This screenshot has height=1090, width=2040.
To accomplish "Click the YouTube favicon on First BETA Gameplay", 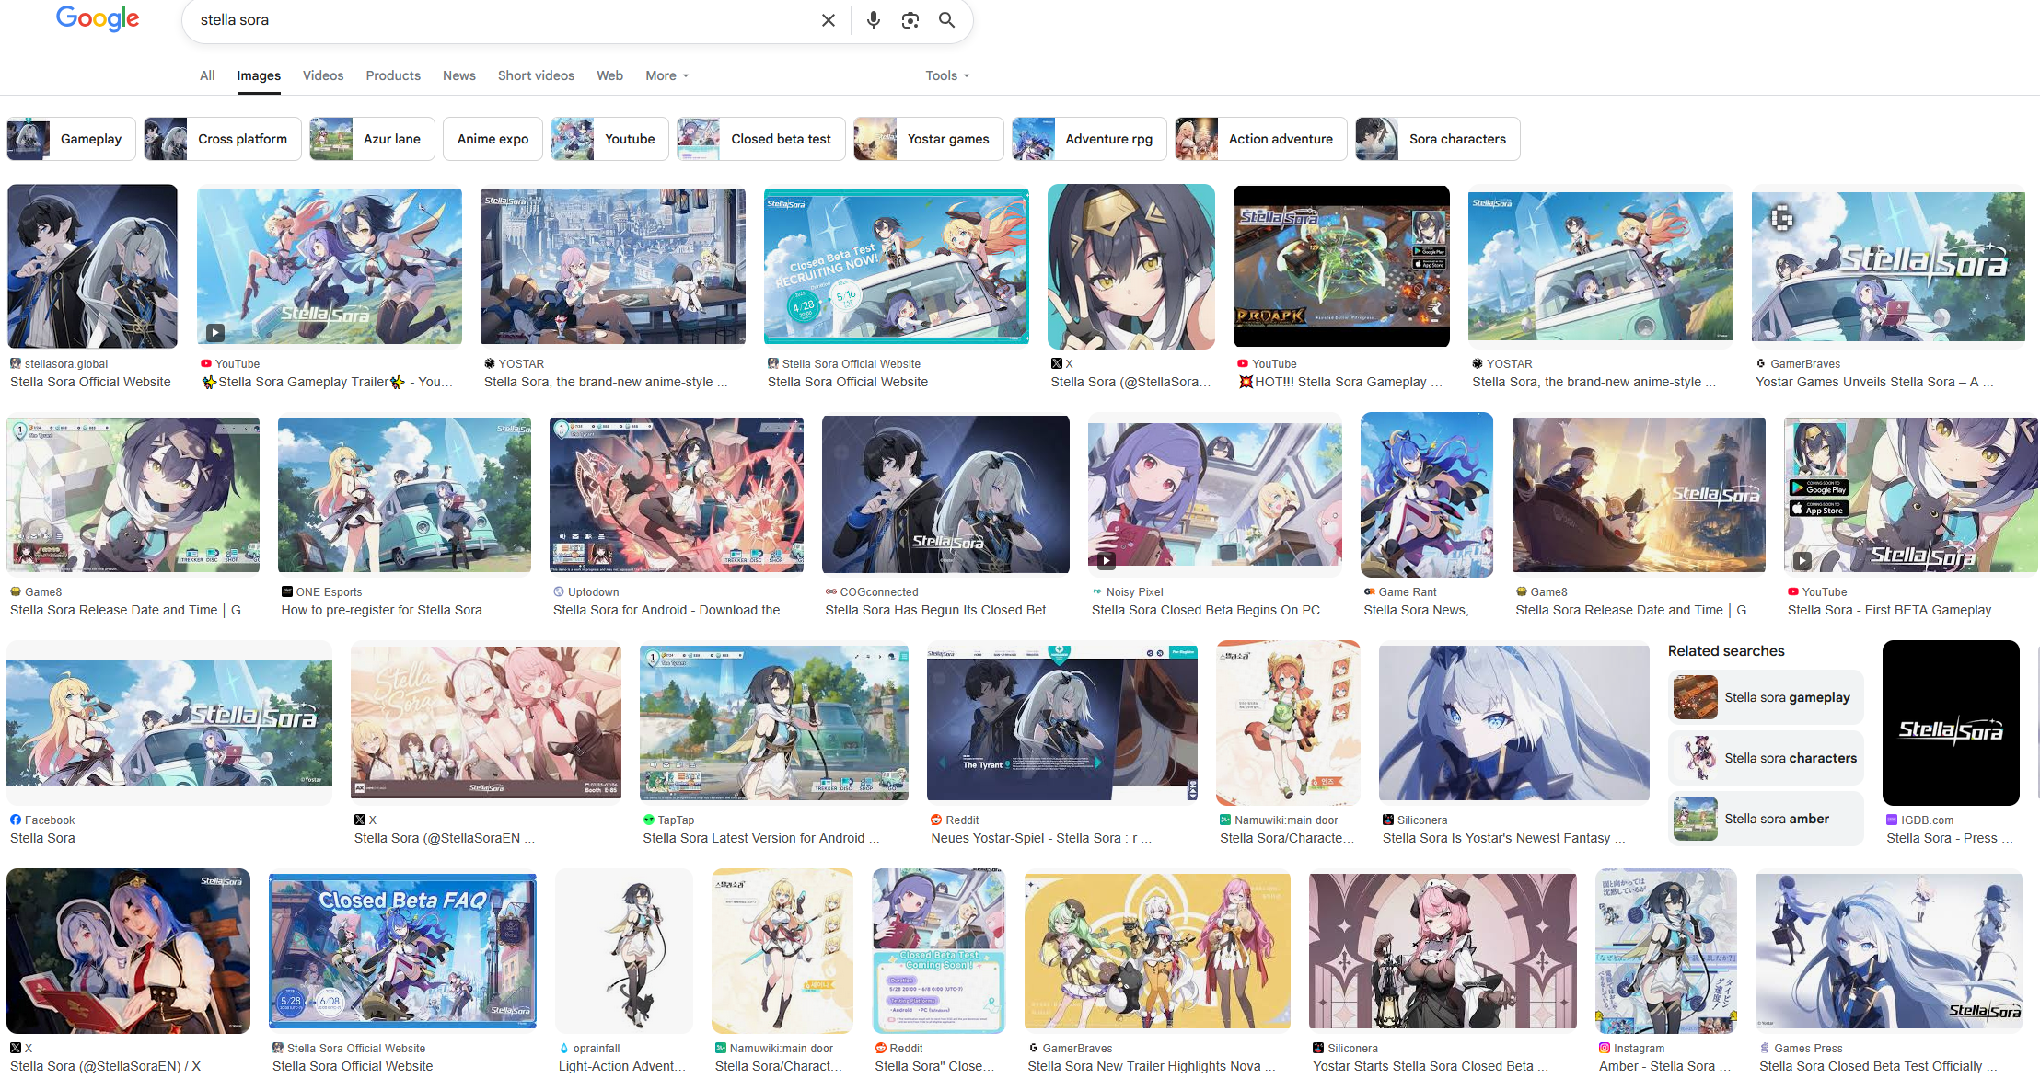I will 1793,591.
